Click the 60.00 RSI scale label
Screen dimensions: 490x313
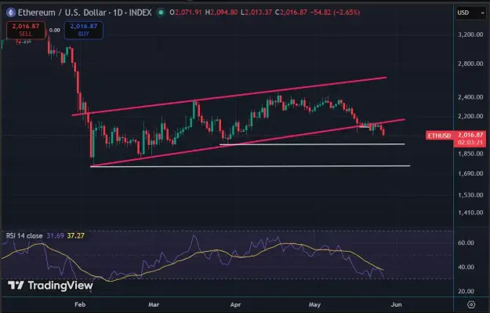click(x=466, y=243)
